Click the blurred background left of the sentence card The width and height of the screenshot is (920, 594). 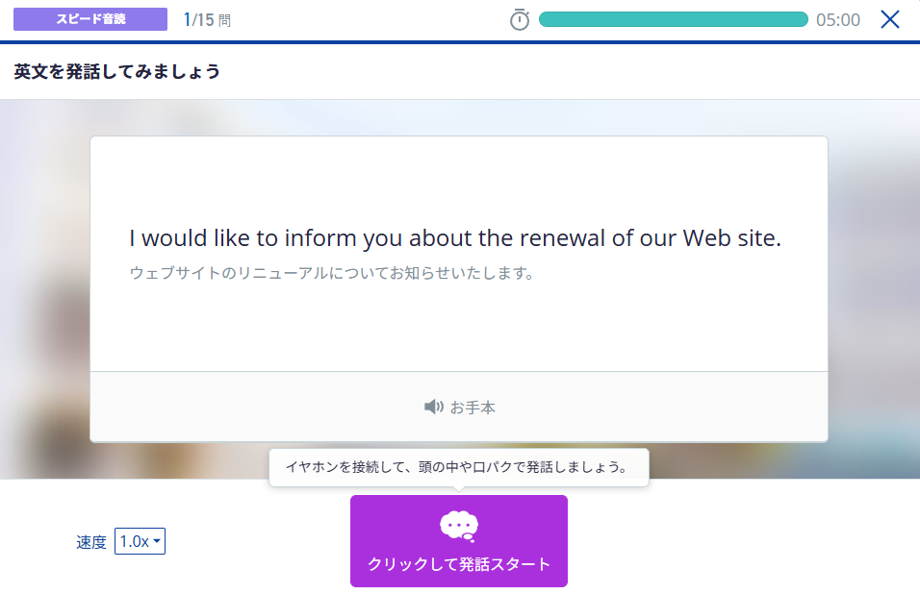point(44,288)
